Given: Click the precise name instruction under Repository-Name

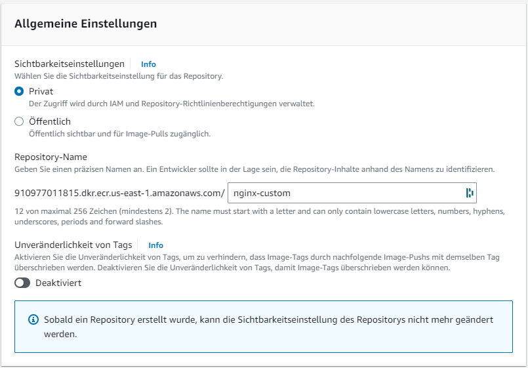Looking at the screenshot, I should 254,169.
